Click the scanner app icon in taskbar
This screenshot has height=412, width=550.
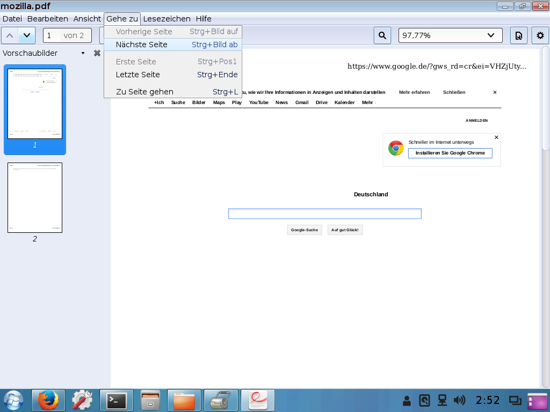pos(221,400)
